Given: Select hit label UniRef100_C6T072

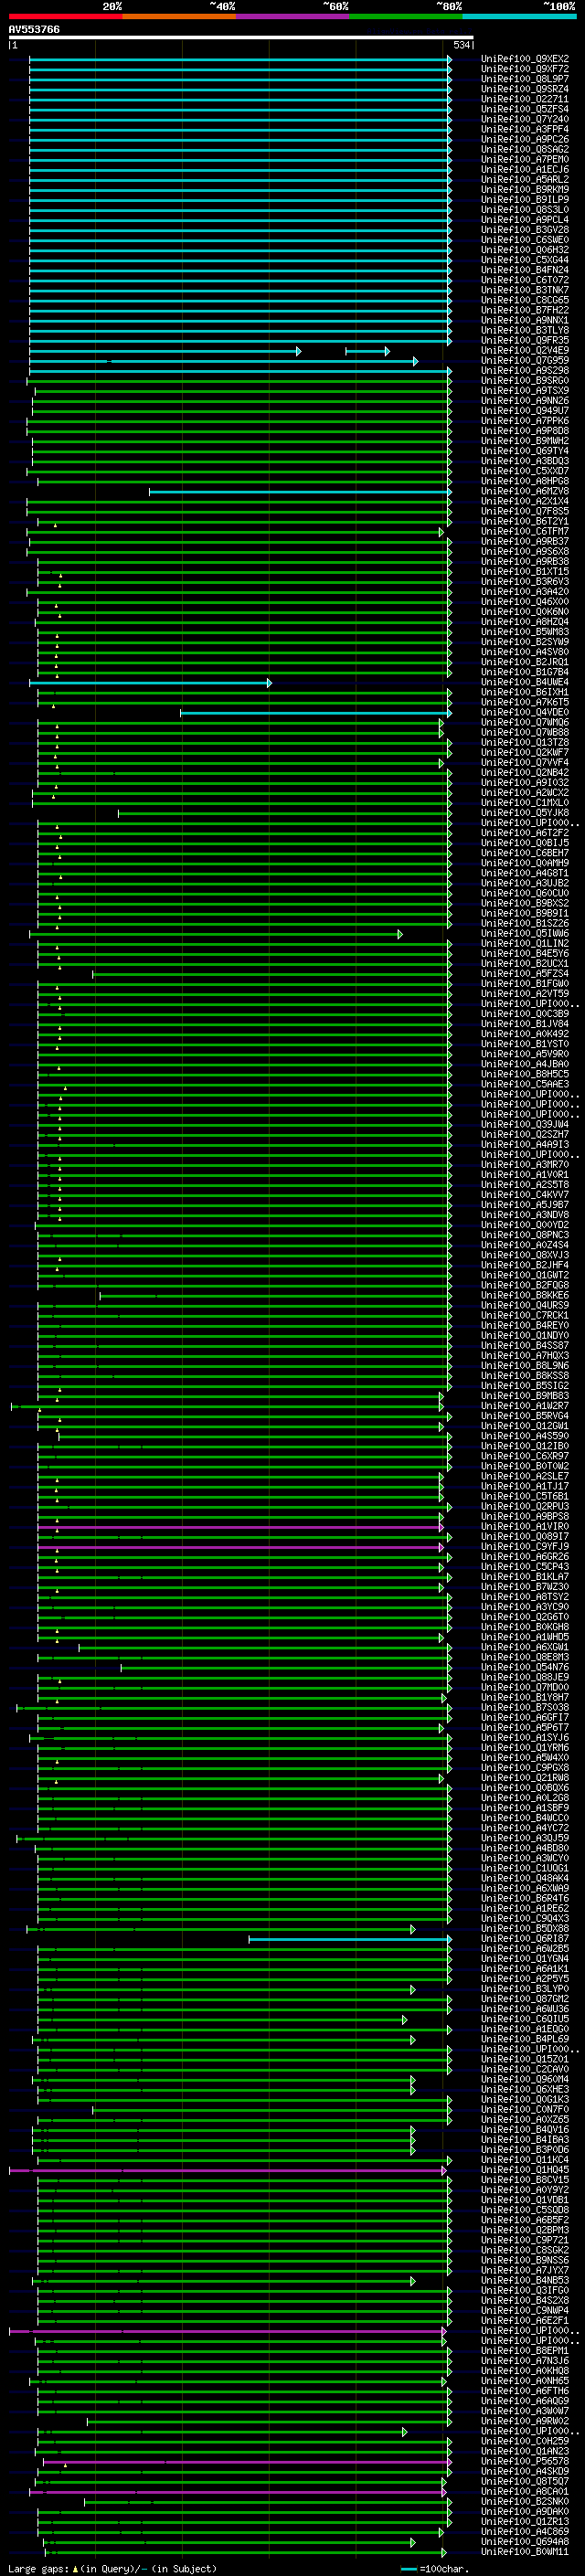Looking at the screenshot, I should (x=525, y=280).
